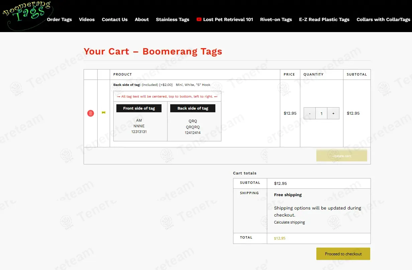Open E-Z Read Plastic Tags page
The image size is (412, 270).
pos(324,19)
